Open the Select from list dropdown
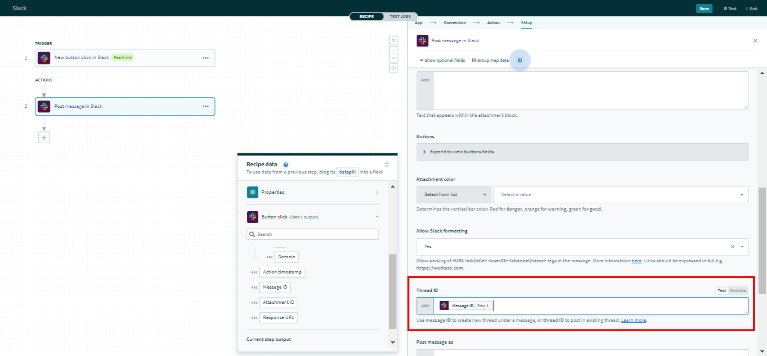The image size is (767, 356). coord(453,194)
